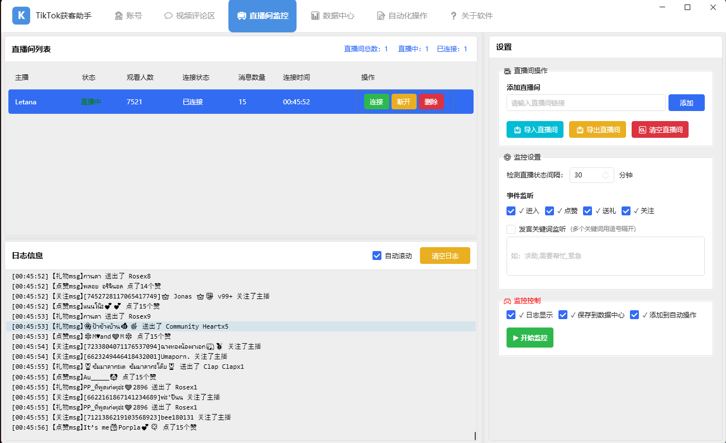Open the 关于软件 tab
Viewport: 726px width, 443px height.
coord(471,16)
